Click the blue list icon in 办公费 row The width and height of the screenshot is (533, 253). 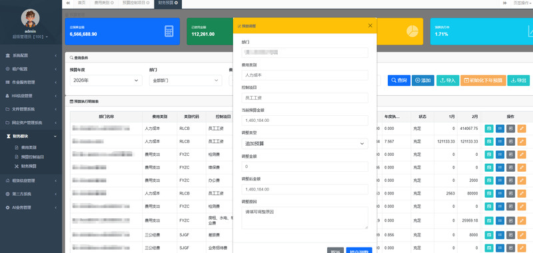click(x=500, y=180)
